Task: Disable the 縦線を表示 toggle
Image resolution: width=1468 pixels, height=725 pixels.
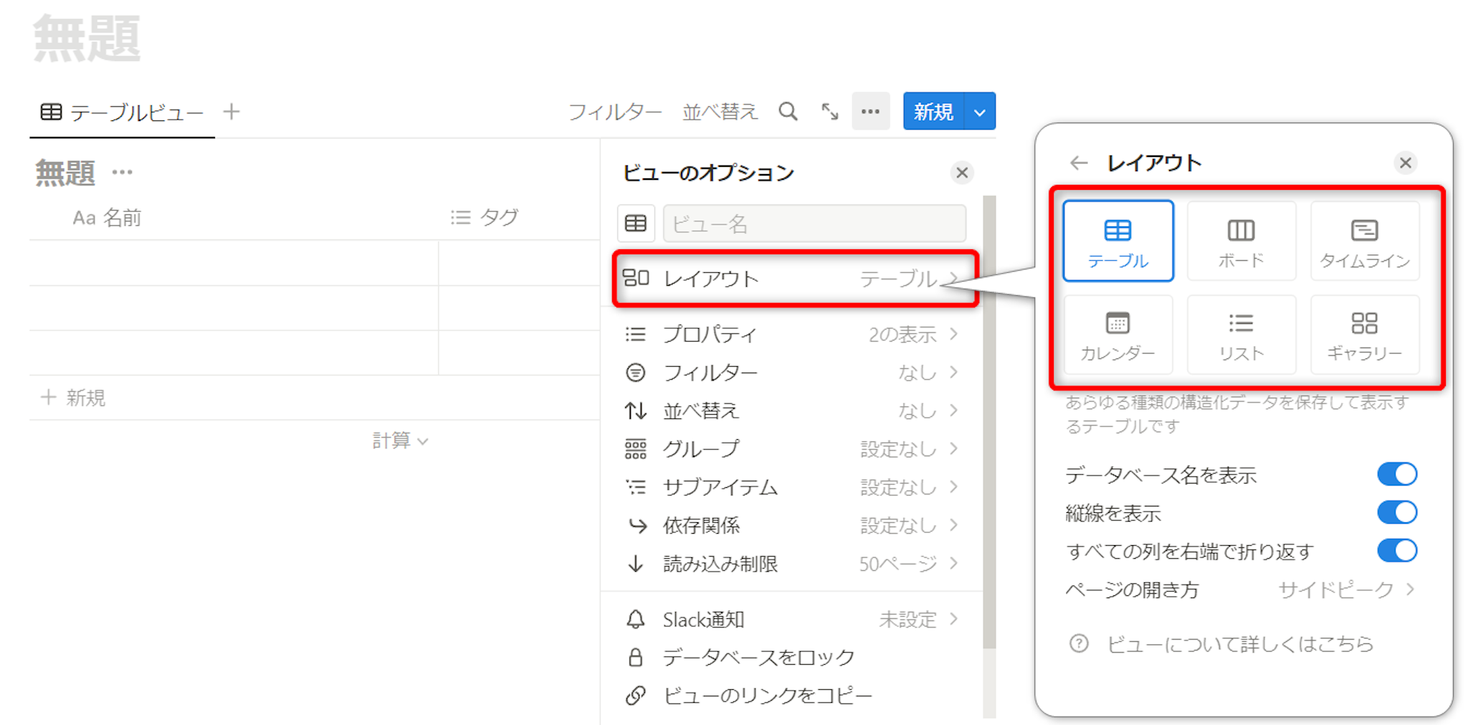Action: click(x=1396, y=513)
